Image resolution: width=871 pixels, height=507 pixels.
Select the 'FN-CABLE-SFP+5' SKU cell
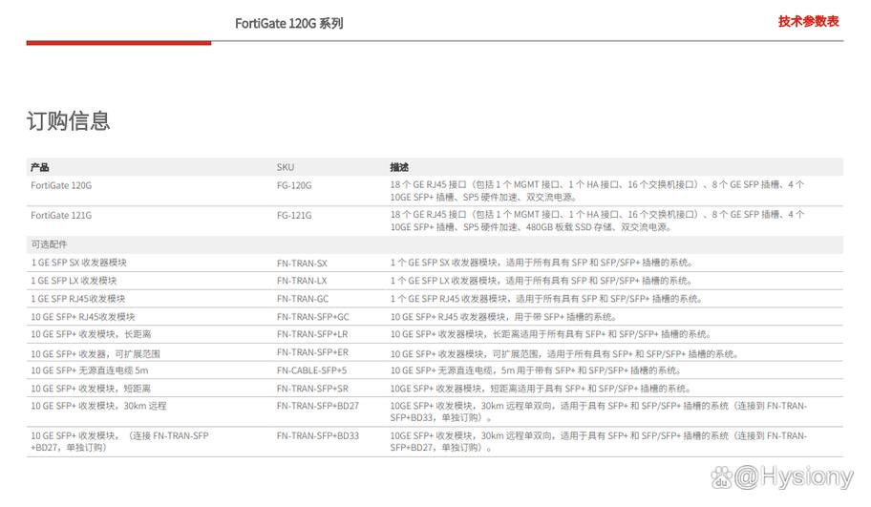coord(311,370)
